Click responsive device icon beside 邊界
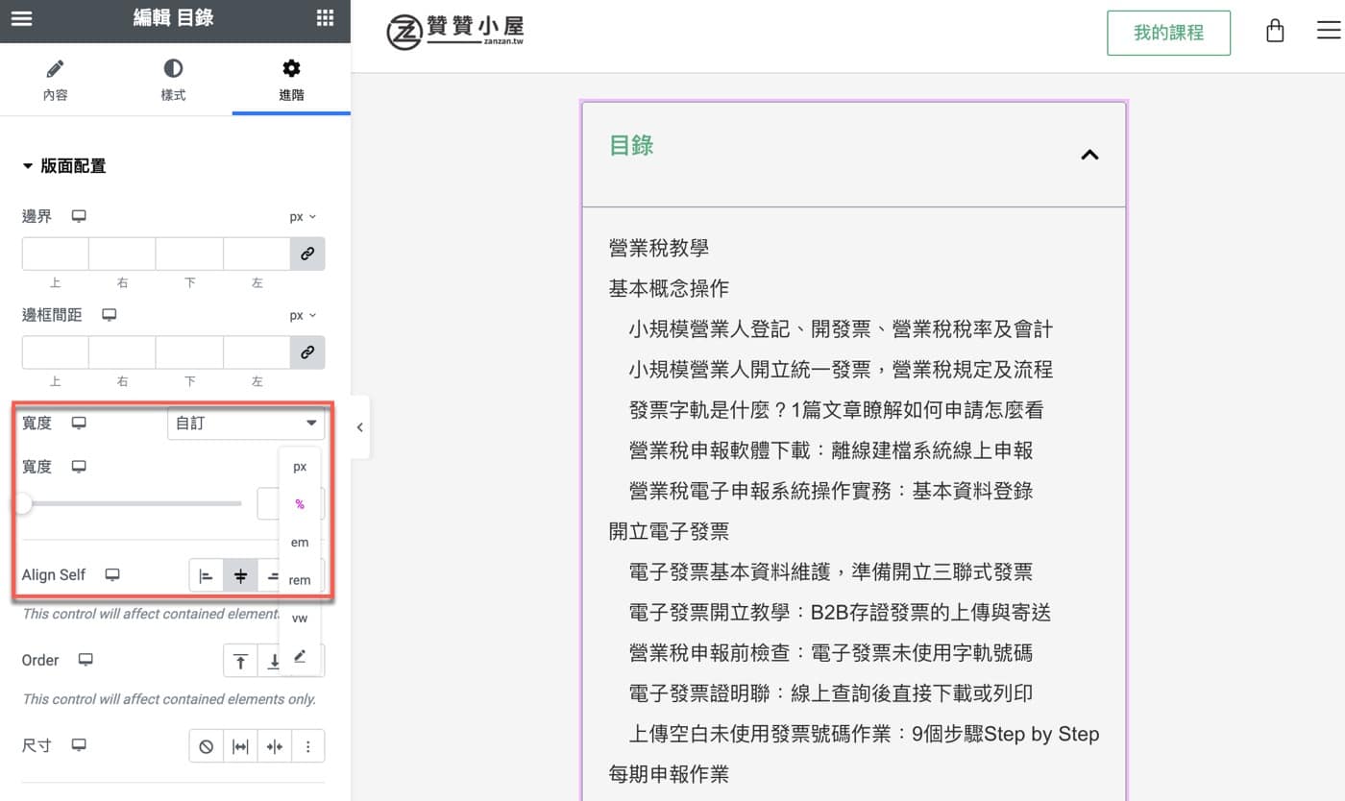This screenshot has height=801, width=1345. coord(79,217)
